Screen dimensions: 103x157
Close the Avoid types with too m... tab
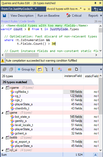click(x=89, y=9)
